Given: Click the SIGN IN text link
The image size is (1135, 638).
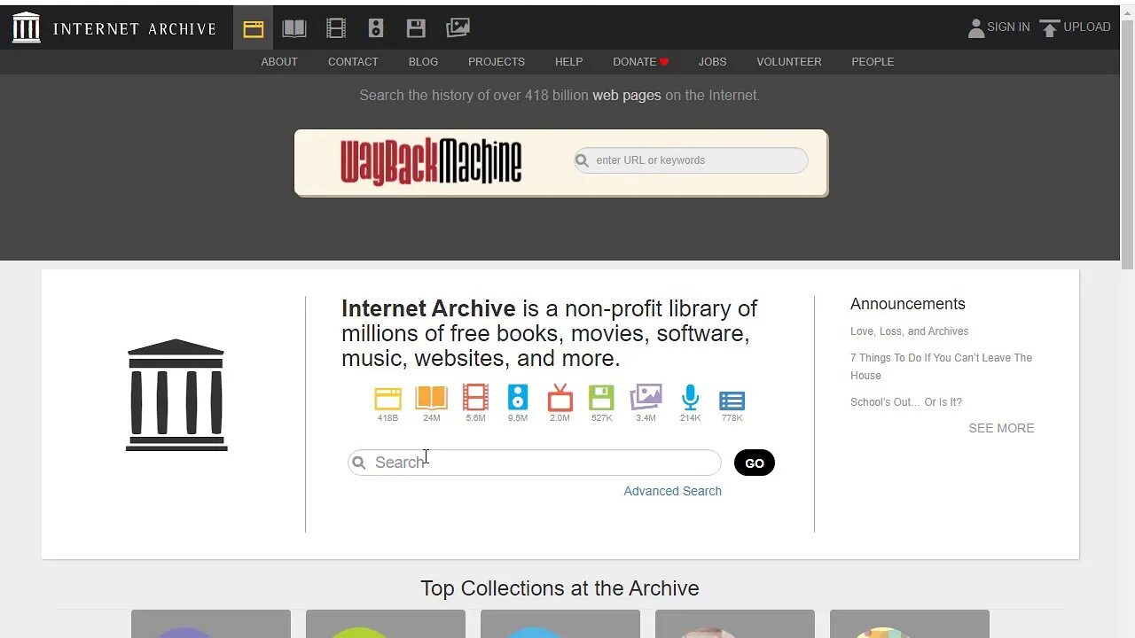Looking at the screenshot, I should click(x=1009, y=27).
